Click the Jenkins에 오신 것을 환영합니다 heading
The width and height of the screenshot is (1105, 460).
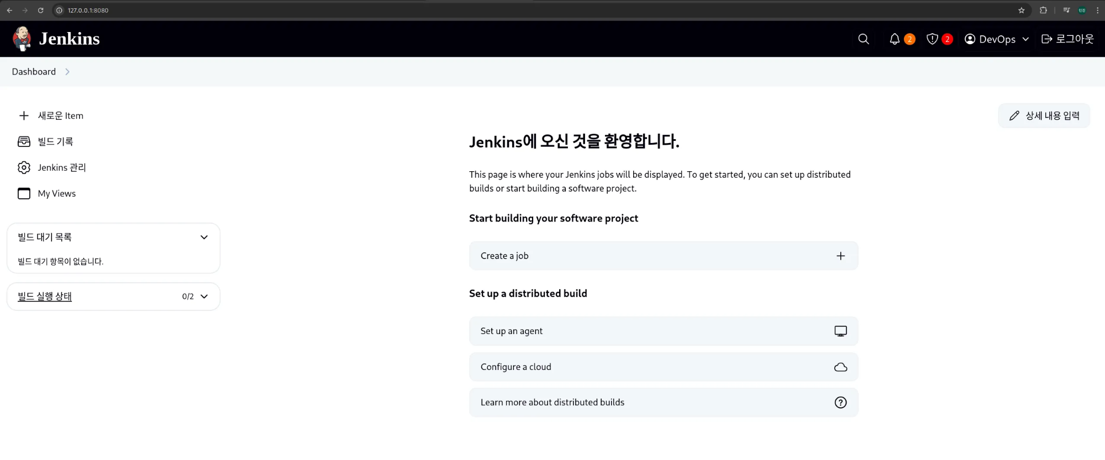click(x=574, y=141)
